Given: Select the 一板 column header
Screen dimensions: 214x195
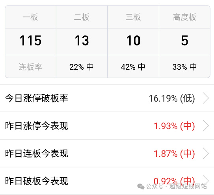Looking at the screenshot, I should [30, 17].
